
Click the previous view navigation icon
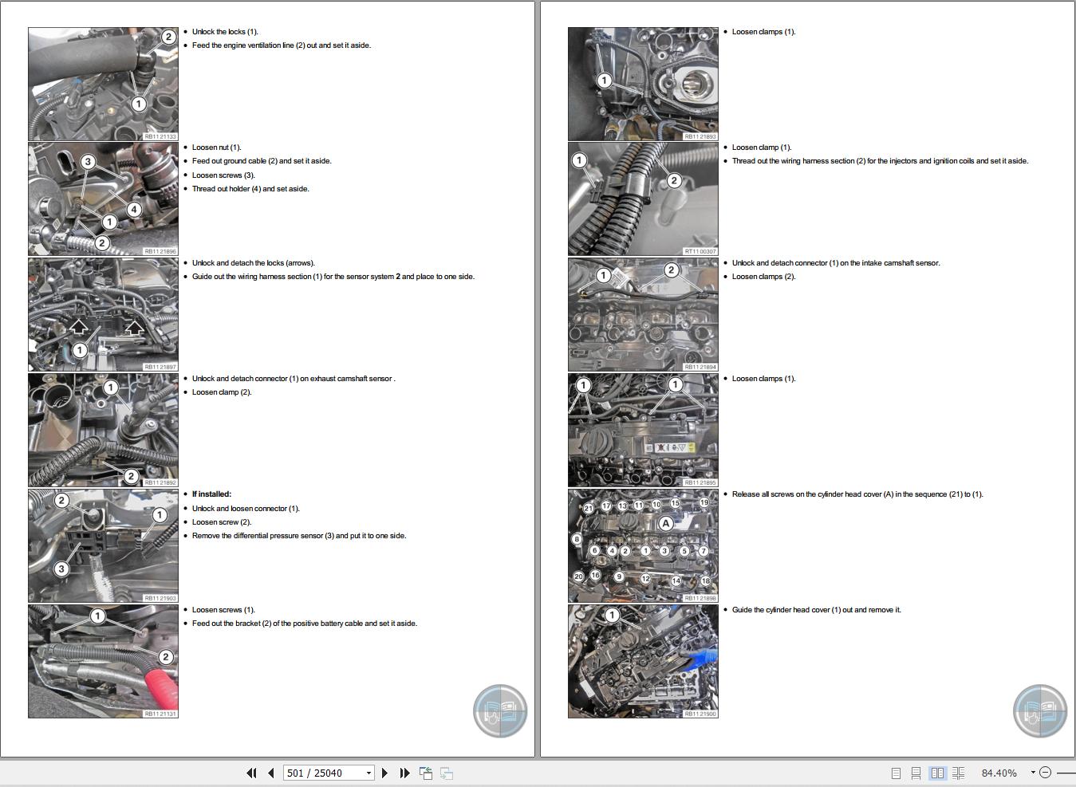(x=426, y=773)
